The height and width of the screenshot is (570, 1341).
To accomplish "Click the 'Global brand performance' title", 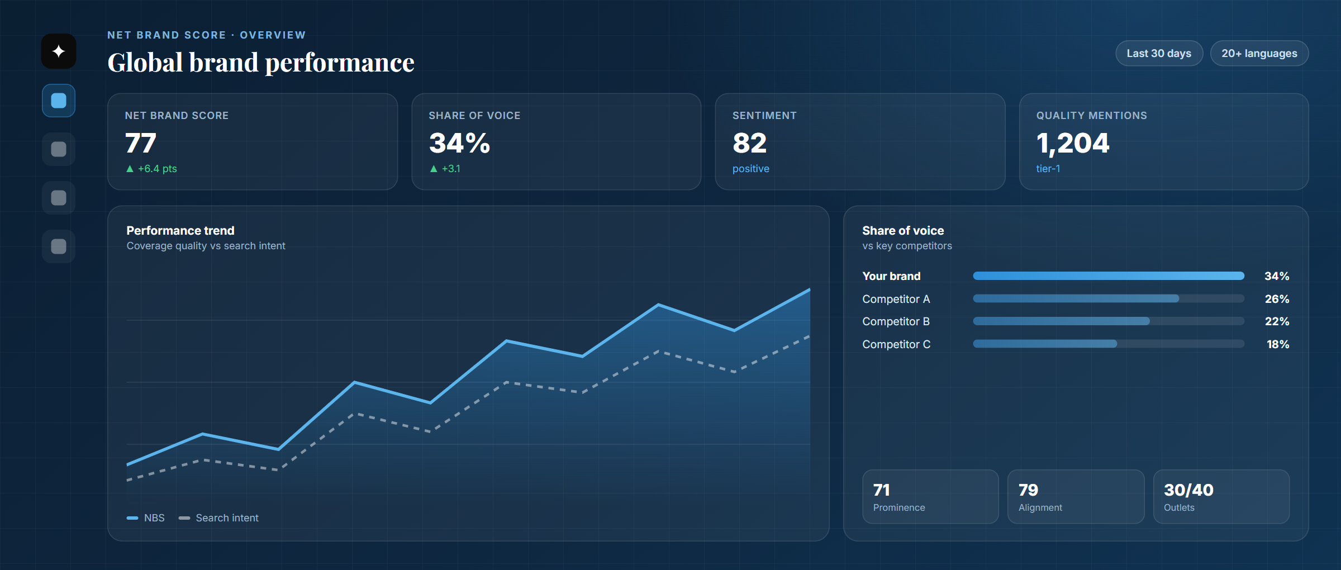I will coord(261,63).
